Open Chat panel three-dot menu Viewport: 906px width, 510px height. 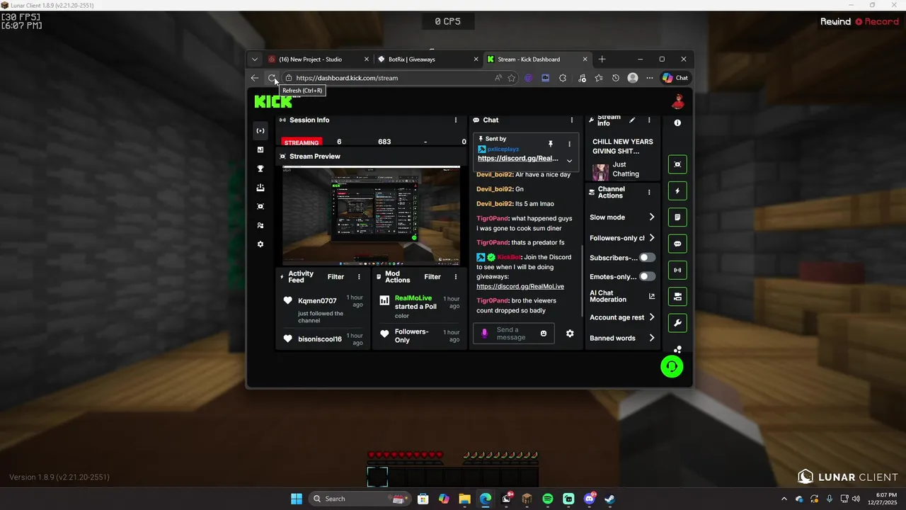572,120
